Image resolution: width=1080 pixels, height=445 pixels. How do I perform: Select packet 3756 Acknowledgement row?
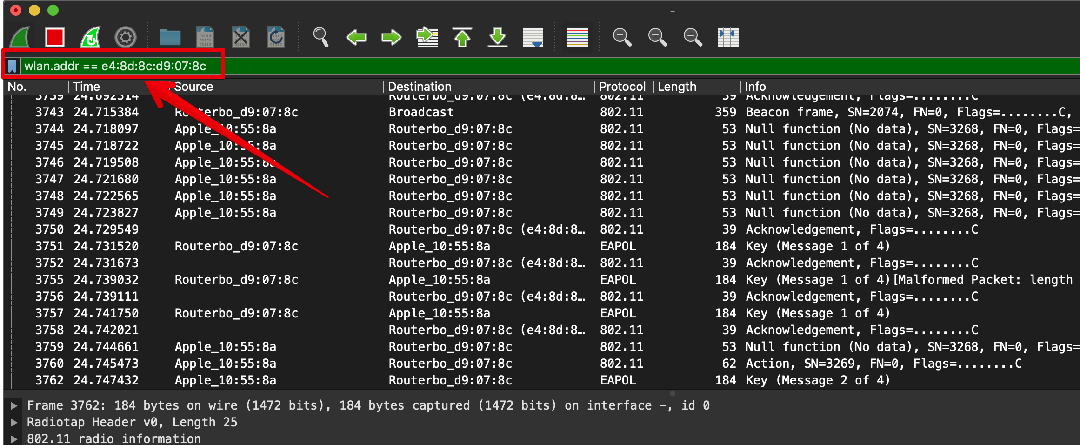tap(542, 297)
